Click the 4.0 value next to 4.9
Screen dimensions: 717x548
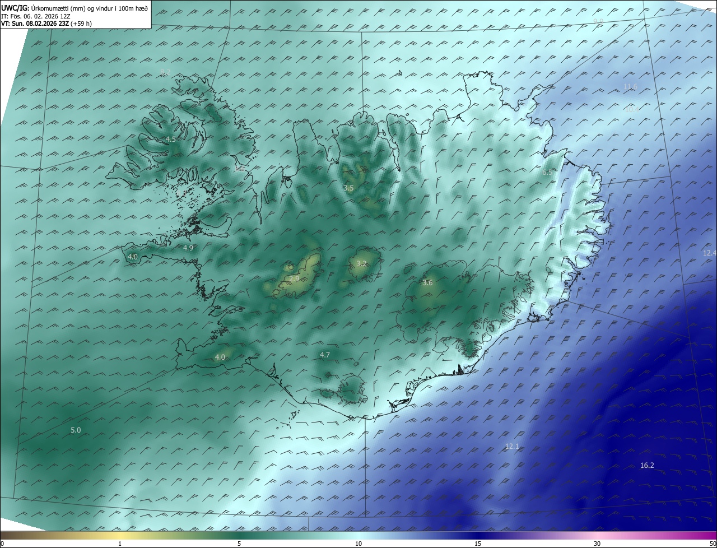[x=133, y=257]
